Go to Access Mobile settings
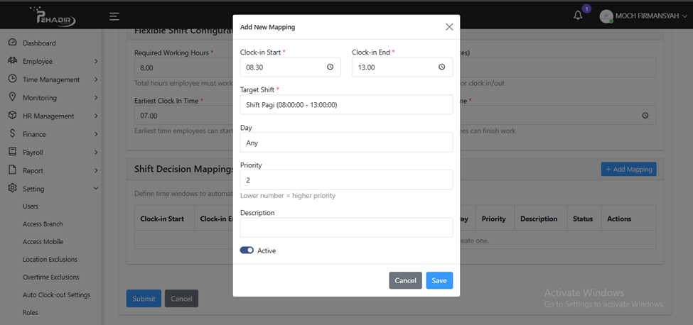This screenshot has width=693, height=325. [x=43, y=242]
